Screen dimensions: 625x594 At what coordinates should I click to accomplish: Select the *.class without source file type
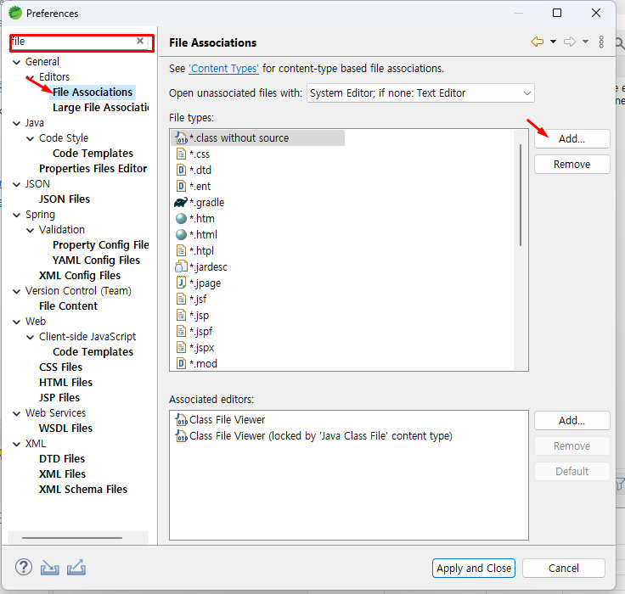coord(259,137)
